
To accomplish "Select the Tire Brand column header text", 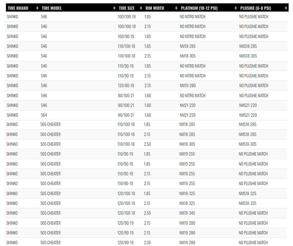I will 18,8.
